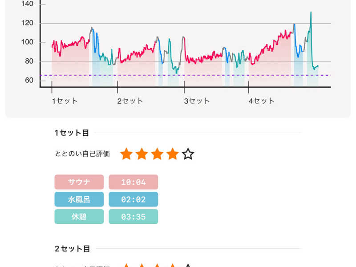Screen dimensions: 356x267
Task: Select the 10:04 sauna time badge
Action: pyautogui.click(x=133, y=182)
